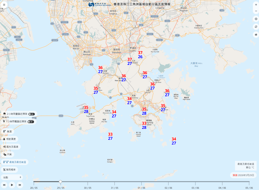Refresh the forecast data
This screenshot has width=259, height=190.
[x=256, y=27]
